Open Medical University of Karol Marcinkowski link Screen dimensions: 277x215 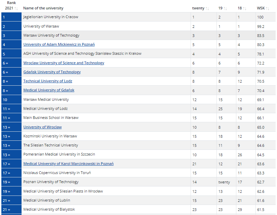pyautogui.click(x=68, y=164)
